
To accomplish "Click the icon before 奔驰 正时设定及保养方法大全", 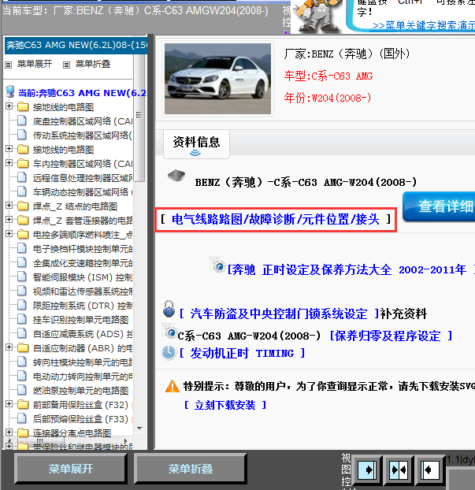I will click(218, 265).
